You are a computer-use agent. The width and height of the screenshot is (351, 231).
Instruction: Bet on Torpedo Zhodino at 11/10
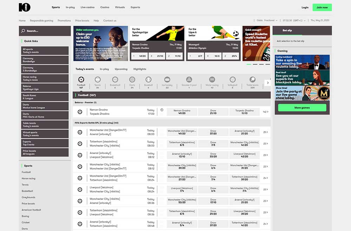[x=244, y=112]
